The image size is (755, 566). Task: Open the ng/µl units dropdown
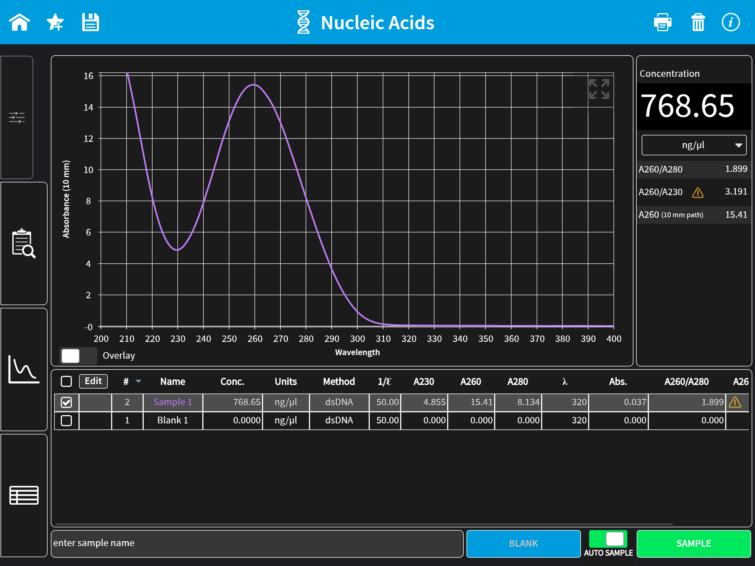[x=694, y=145]
